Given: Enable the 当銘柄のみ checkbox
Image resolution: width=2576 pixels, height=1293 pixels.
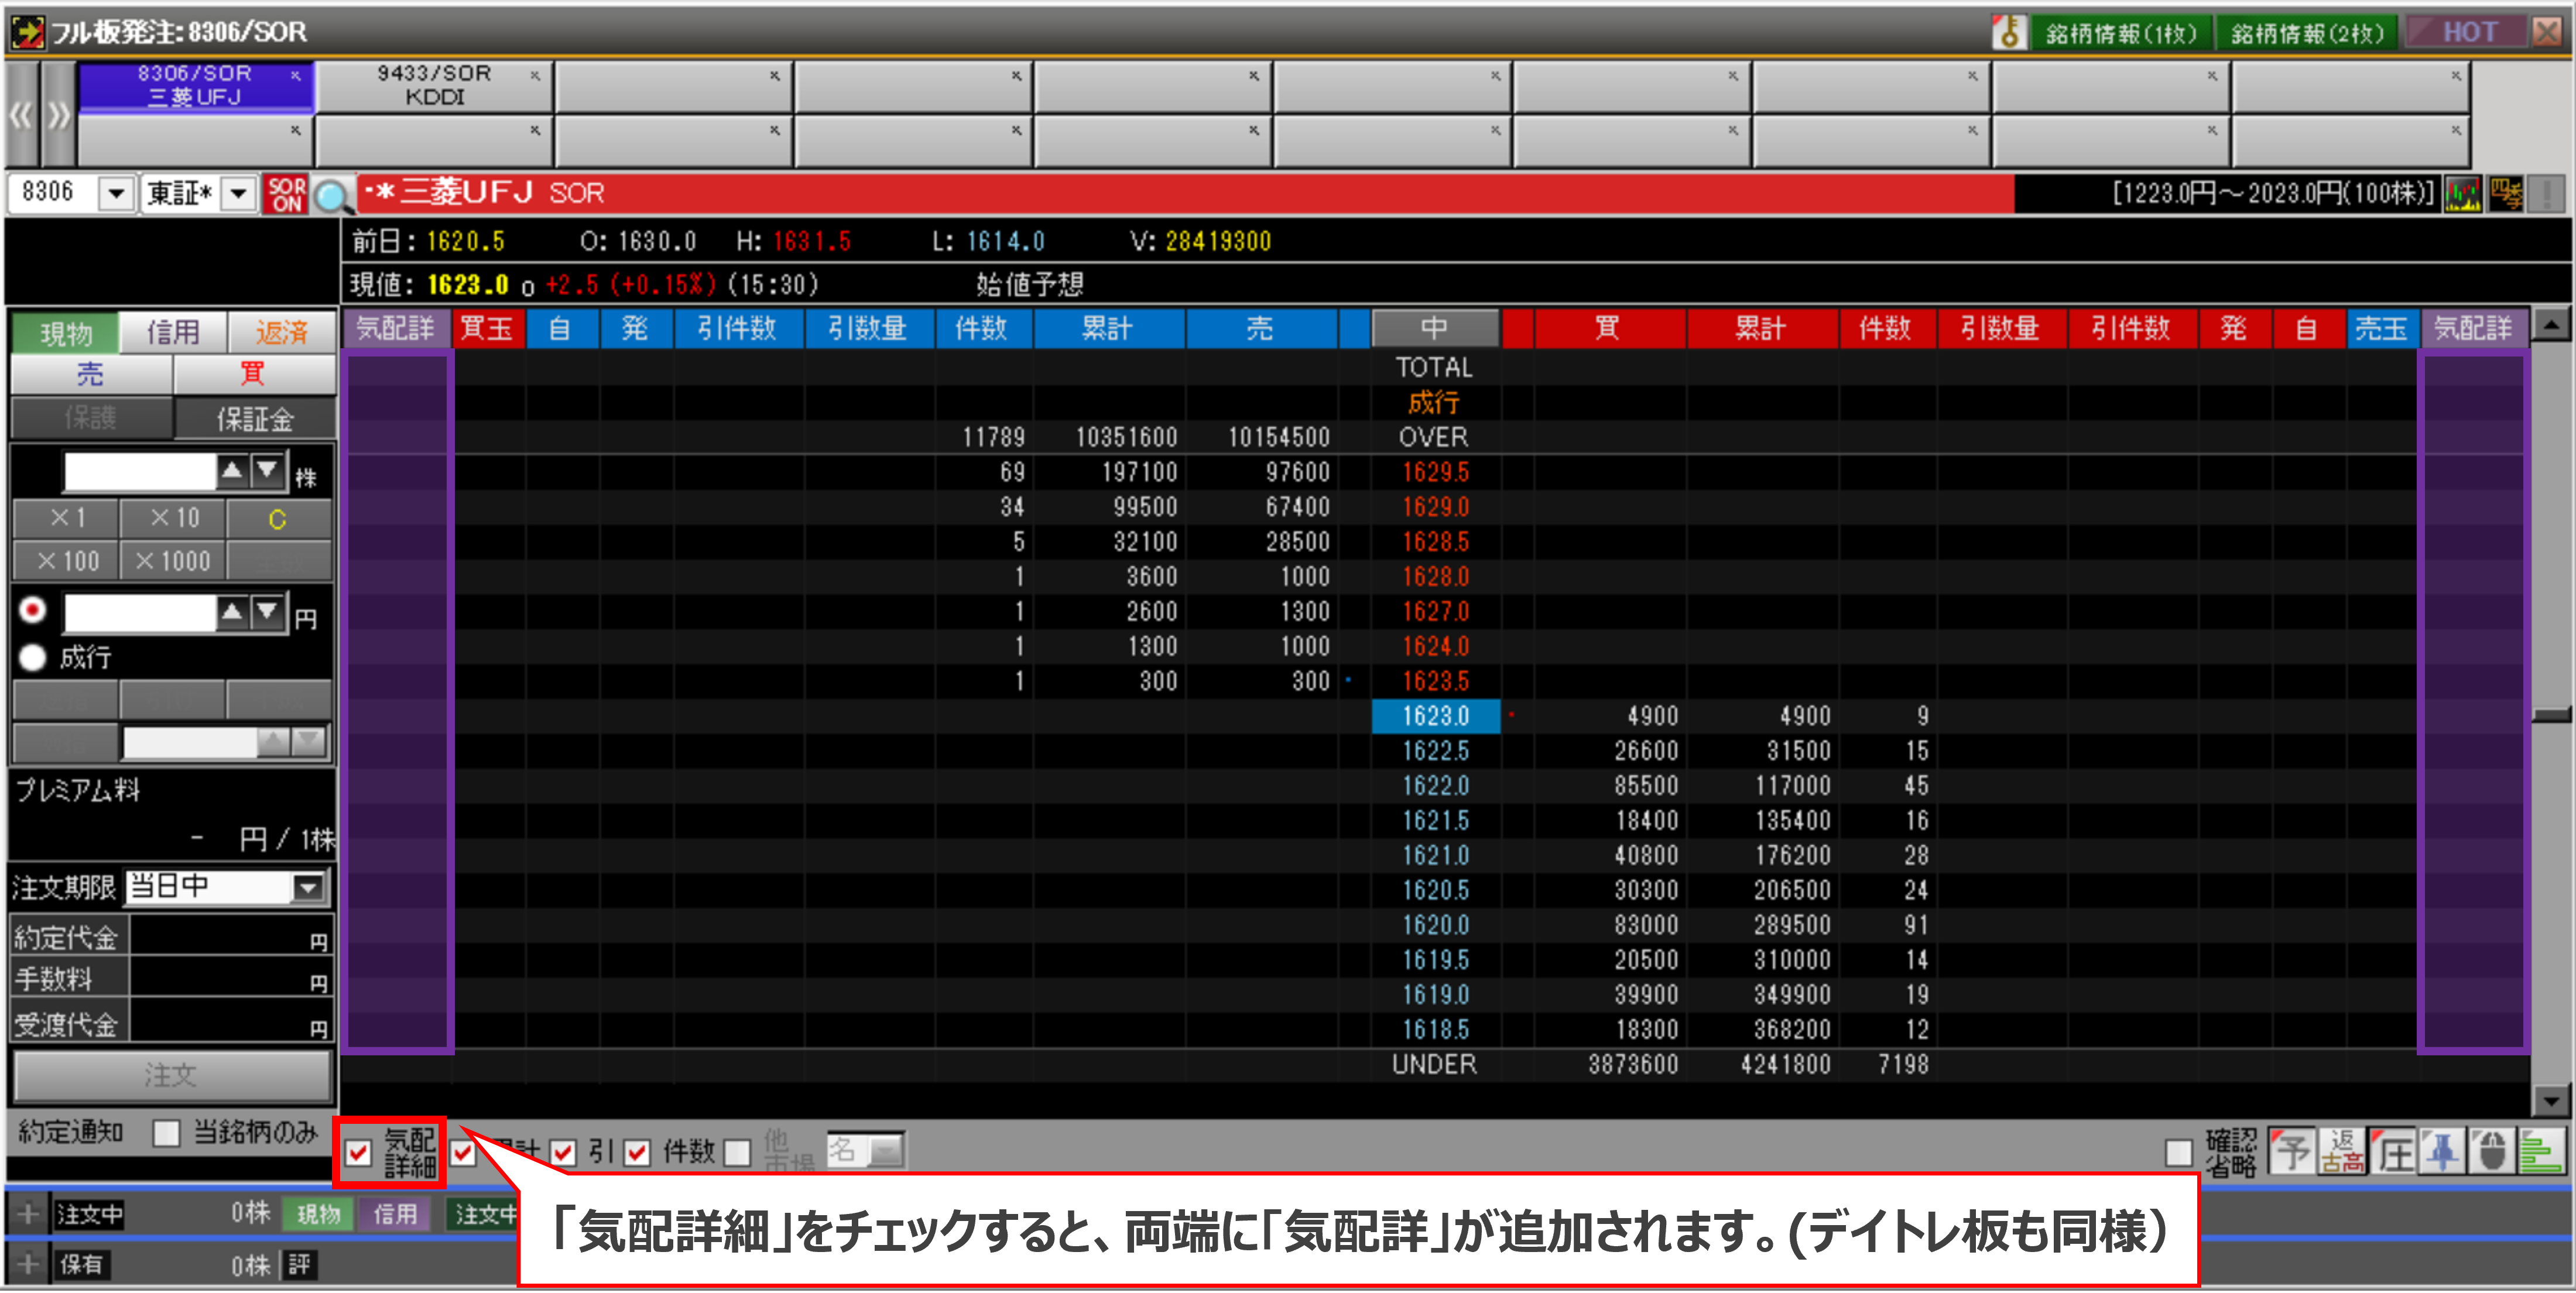Looking at the screenshot, I should [x=166, y=1134].
